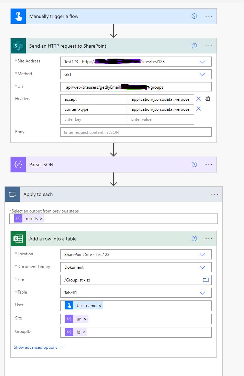Select the User name dynamic content token
This screenshot has height=376, width=244.
tap(84, 306)
